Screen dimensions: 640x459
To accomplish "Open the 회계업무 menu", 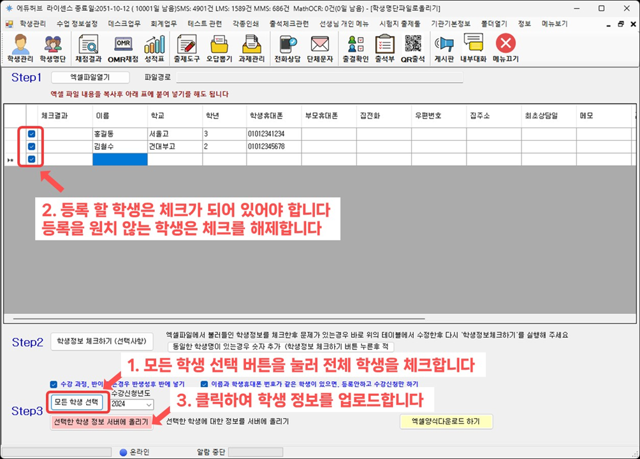I will [163, 23].
